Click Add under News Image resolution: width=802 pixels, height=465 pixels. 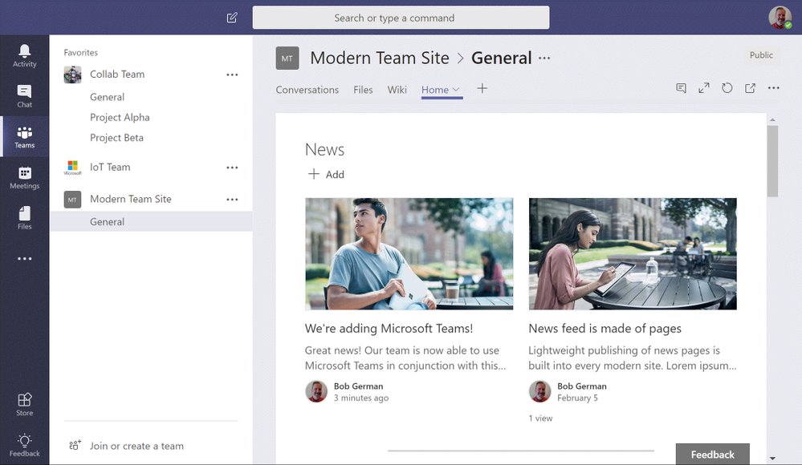pos(326,174)
